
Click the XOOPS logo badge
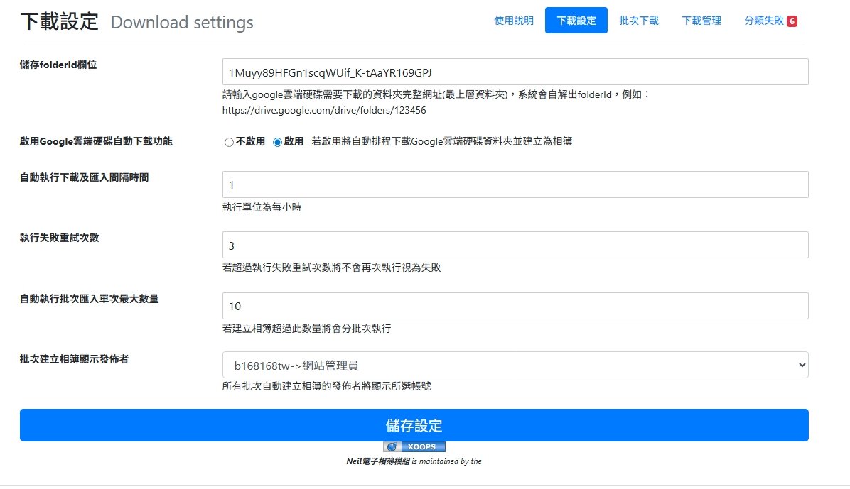[x=414, y=447]
